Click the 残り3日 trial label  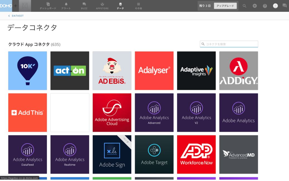[205, 6]
